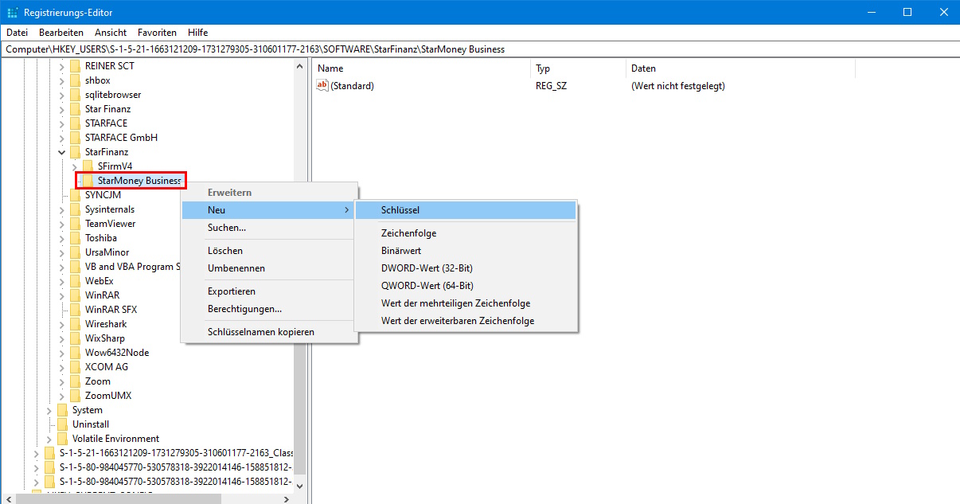Click the Name column header
Viewport: 960px width, 504px height.
[422, 68]
